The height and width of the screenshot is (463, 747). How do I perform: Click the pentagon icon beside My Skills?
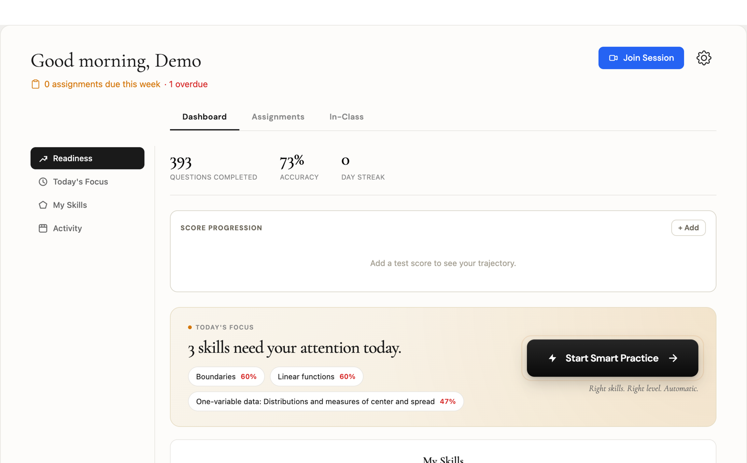[x=43, y=205]
